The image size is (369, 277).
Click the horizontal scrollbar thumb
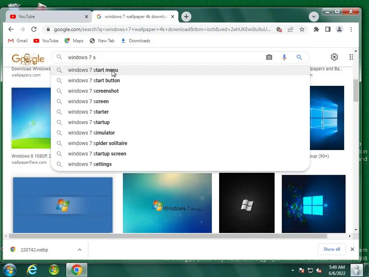[168, 236]
